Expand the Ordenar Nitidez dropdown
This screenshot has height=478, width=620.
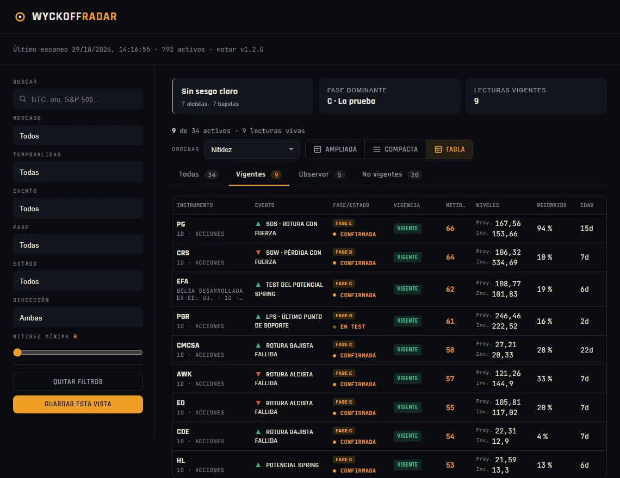(x=252, y=149)
